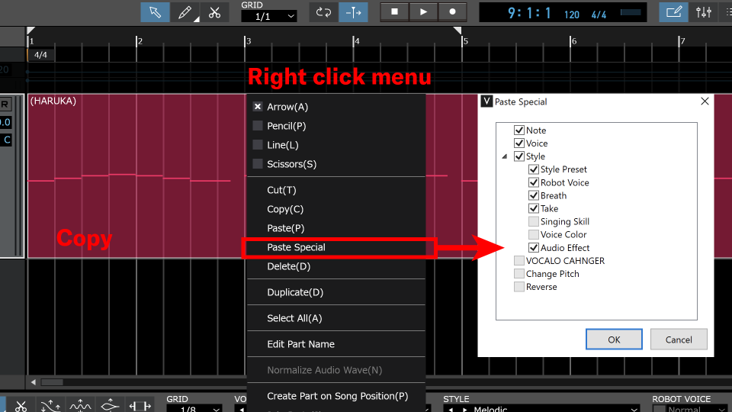
Task: Toggle auto-scroll follow playhead button
Action: pos(353,12)
